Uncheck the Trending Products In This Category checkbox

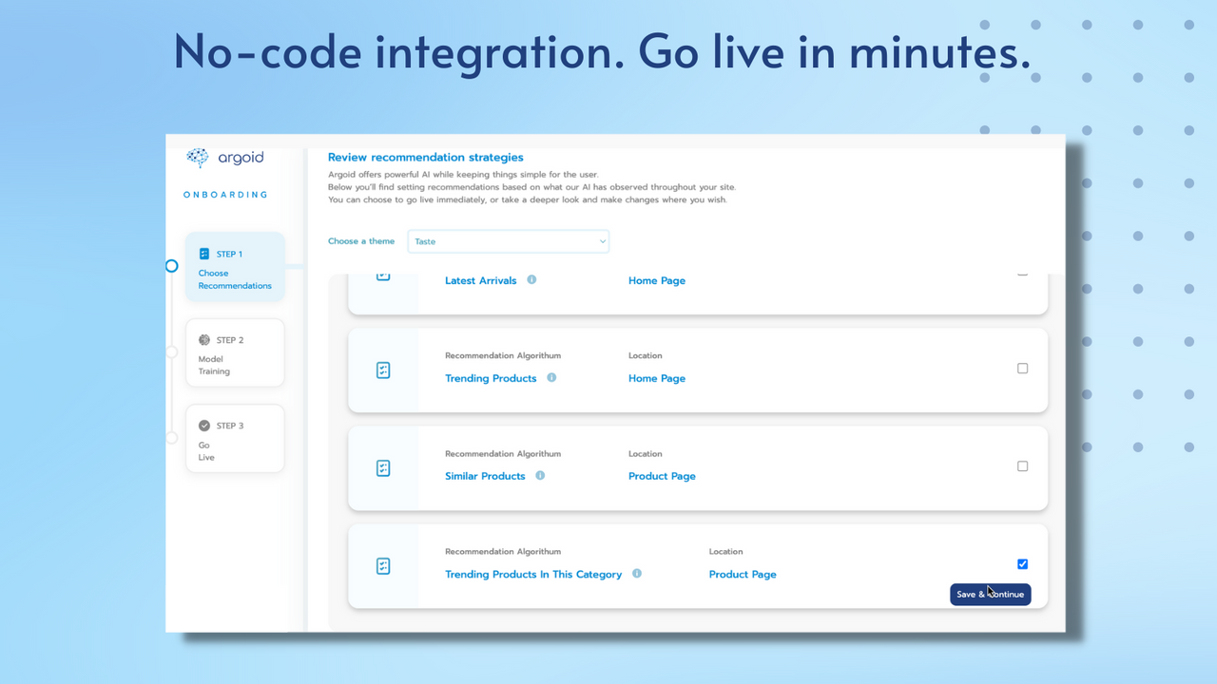1022,563
